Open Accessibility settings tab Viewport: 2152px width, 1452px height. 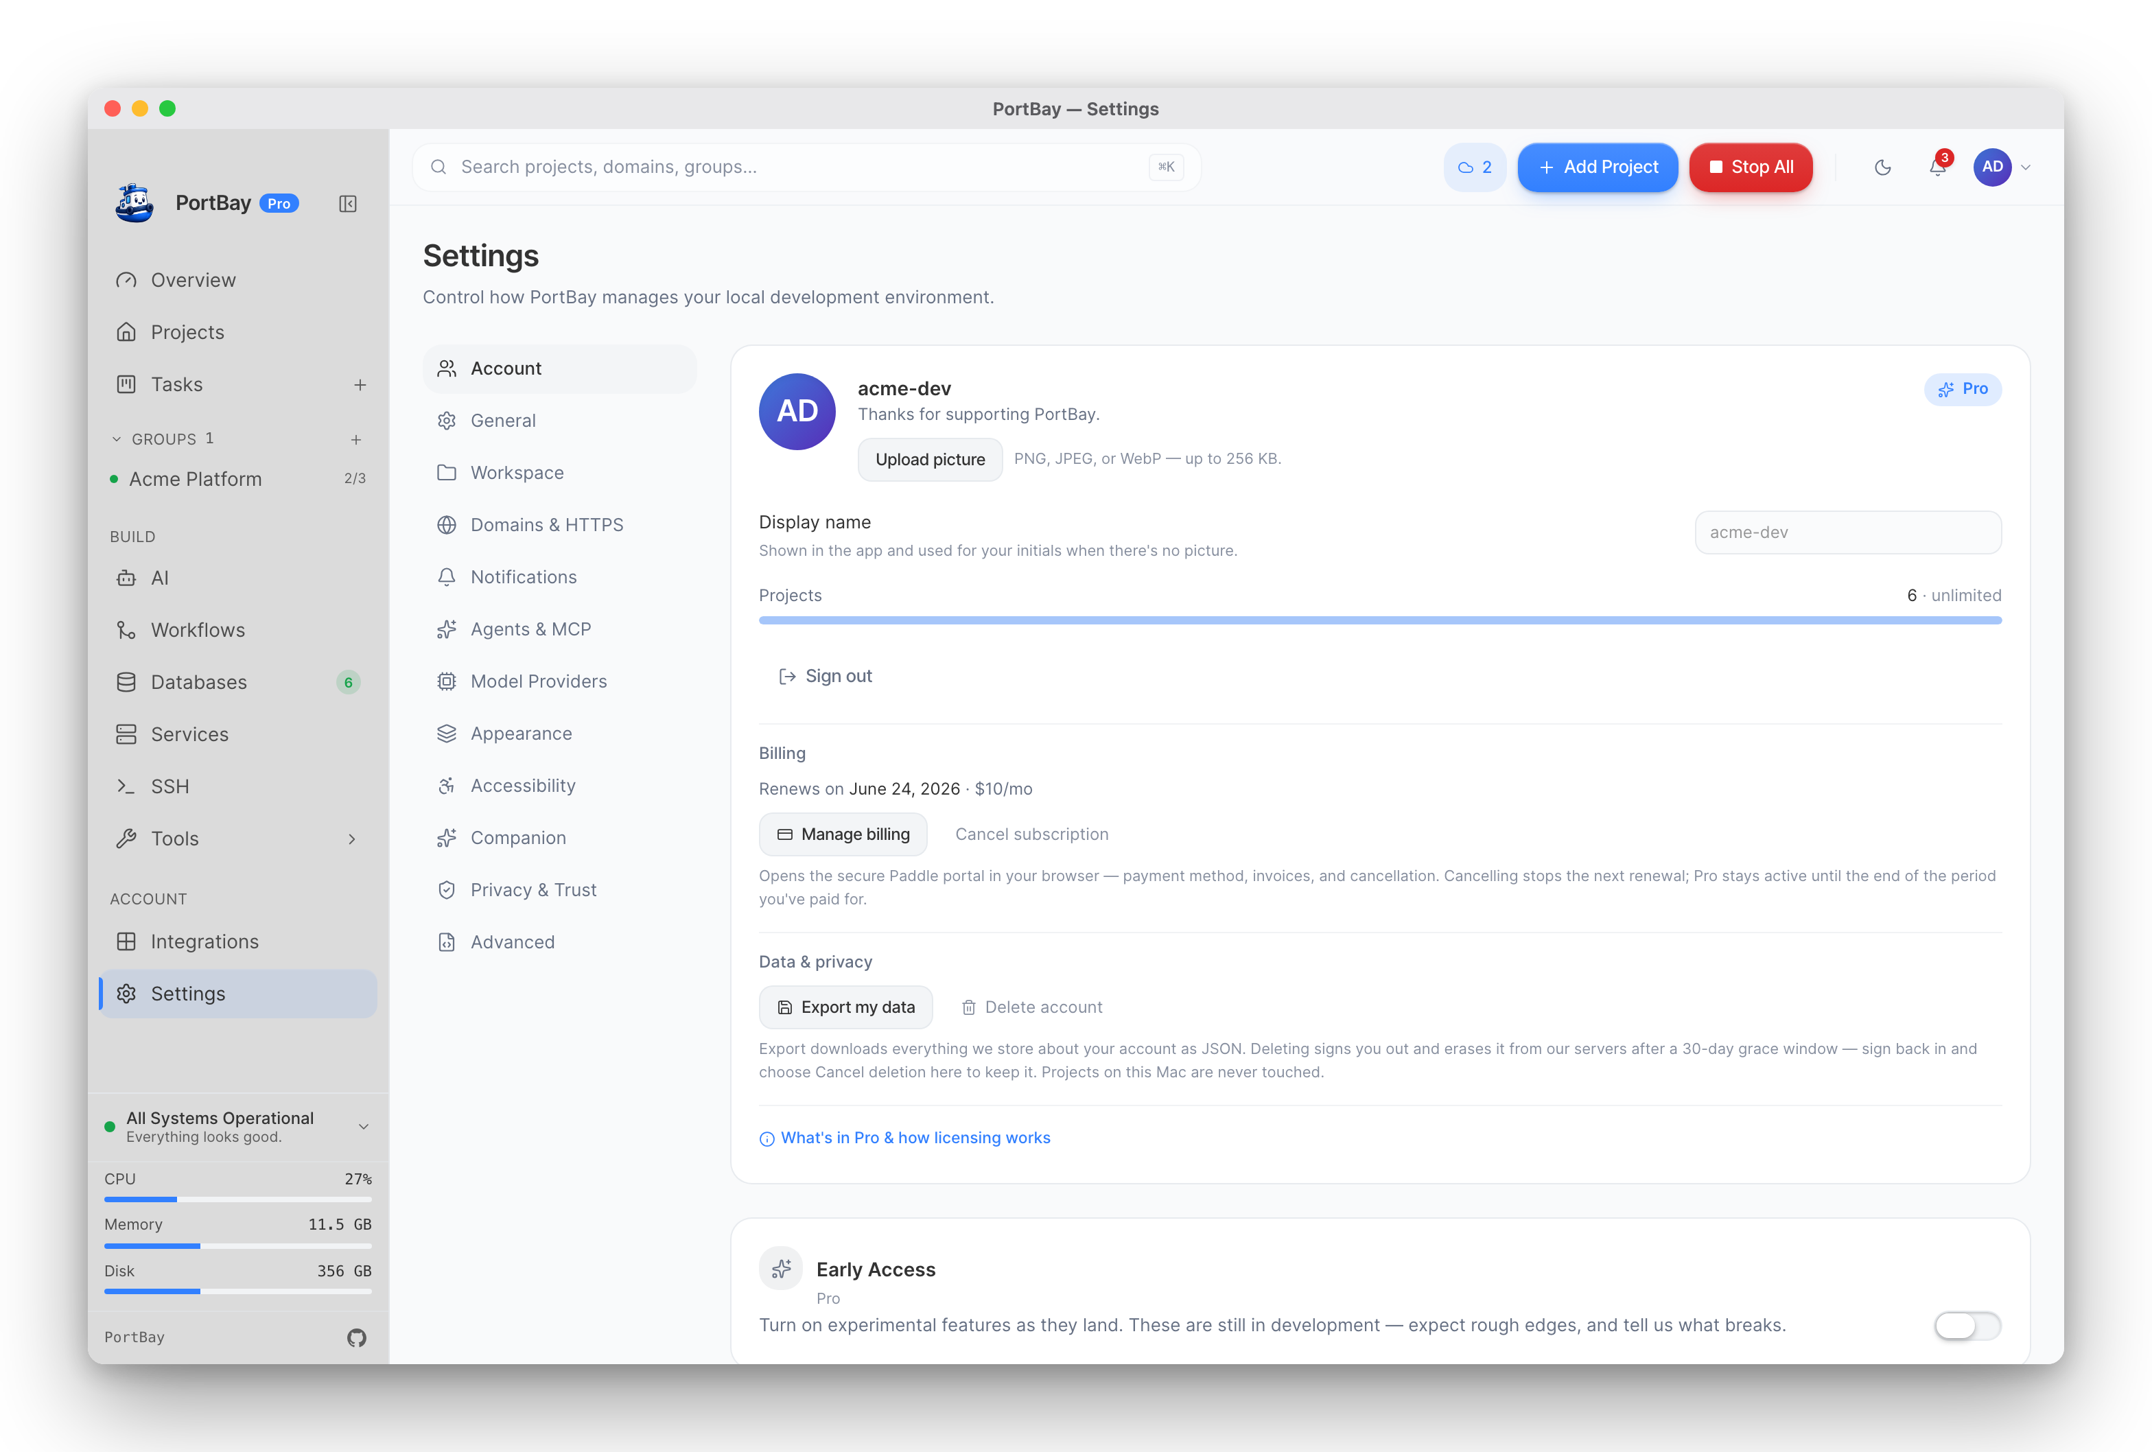coord(559,786)
